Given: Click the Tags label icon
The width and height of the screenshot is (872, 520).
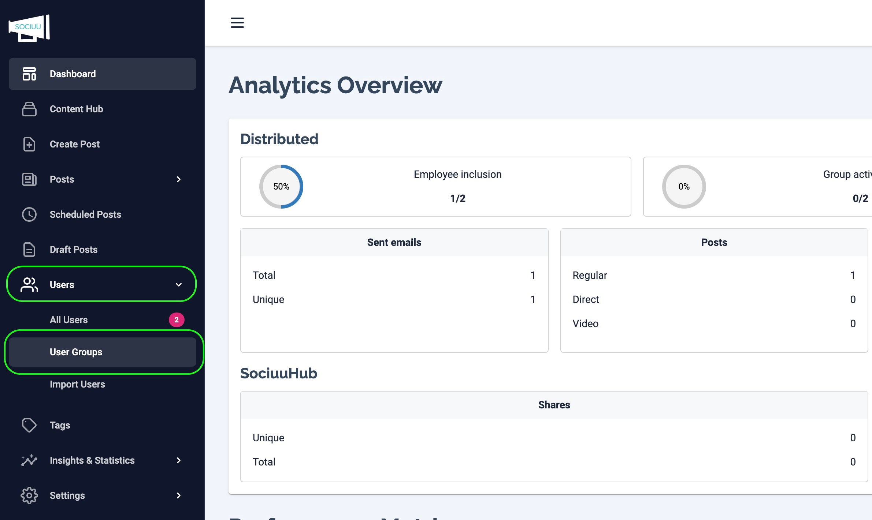Looking at the screenshot, I should 29,425.
